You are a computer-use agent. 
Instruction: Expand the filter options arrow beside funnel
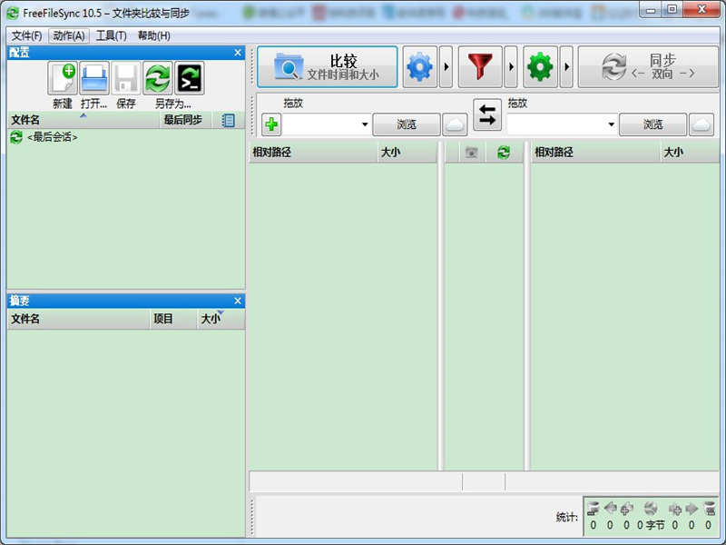511,67
